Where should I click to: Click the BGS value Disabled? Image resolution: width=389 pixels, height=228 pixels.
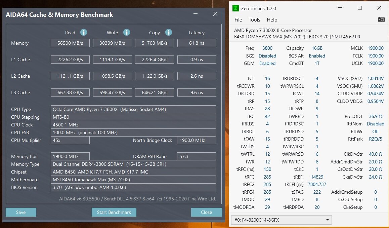[x=267, y=56]
